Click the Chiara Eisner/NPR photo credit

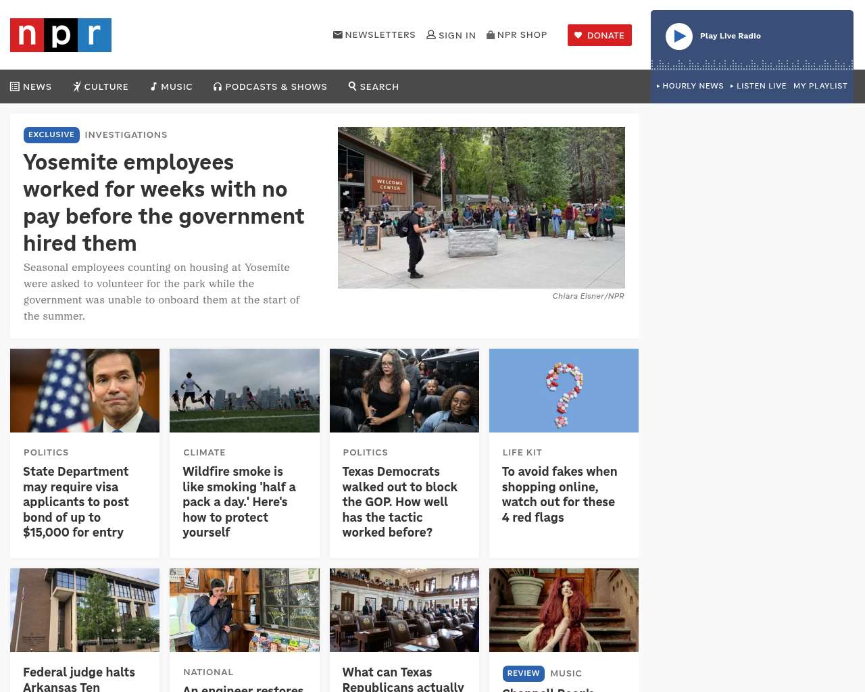[589, 296]
